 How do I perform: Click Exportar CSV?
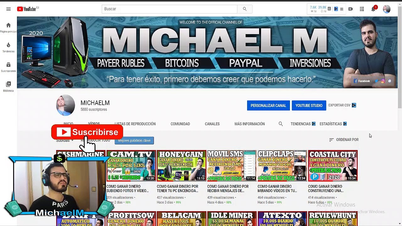pos(342,105)
